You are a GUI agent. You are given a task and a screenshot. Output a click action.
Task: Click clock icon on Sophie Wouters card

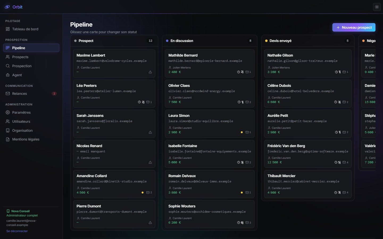(239, 223)
